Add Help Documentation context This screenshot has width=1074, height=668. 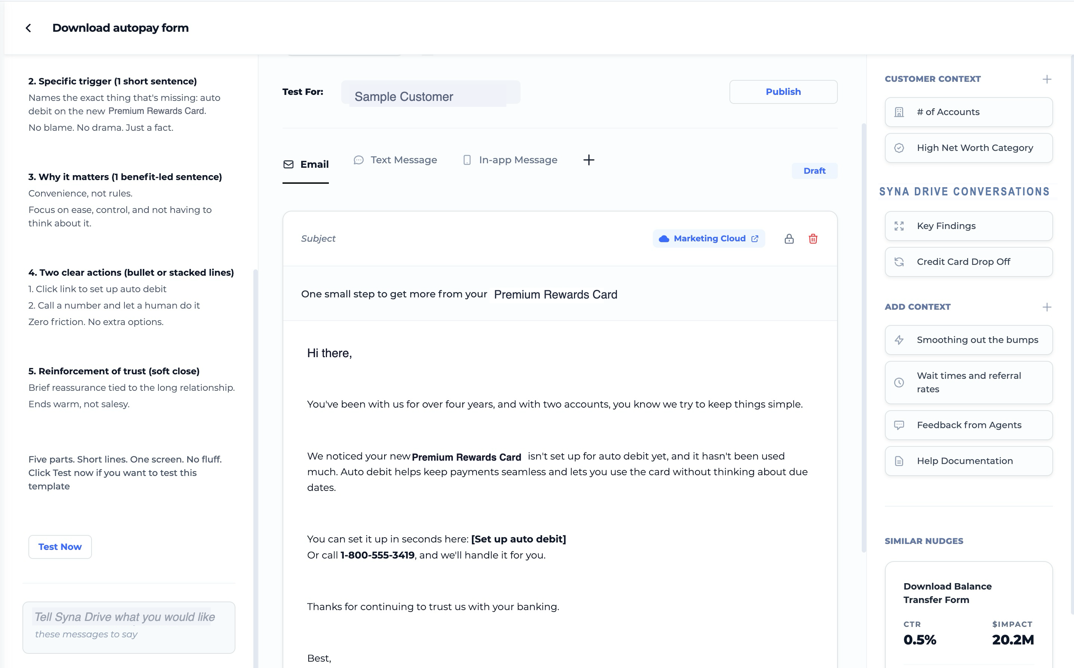coord(968,461)
